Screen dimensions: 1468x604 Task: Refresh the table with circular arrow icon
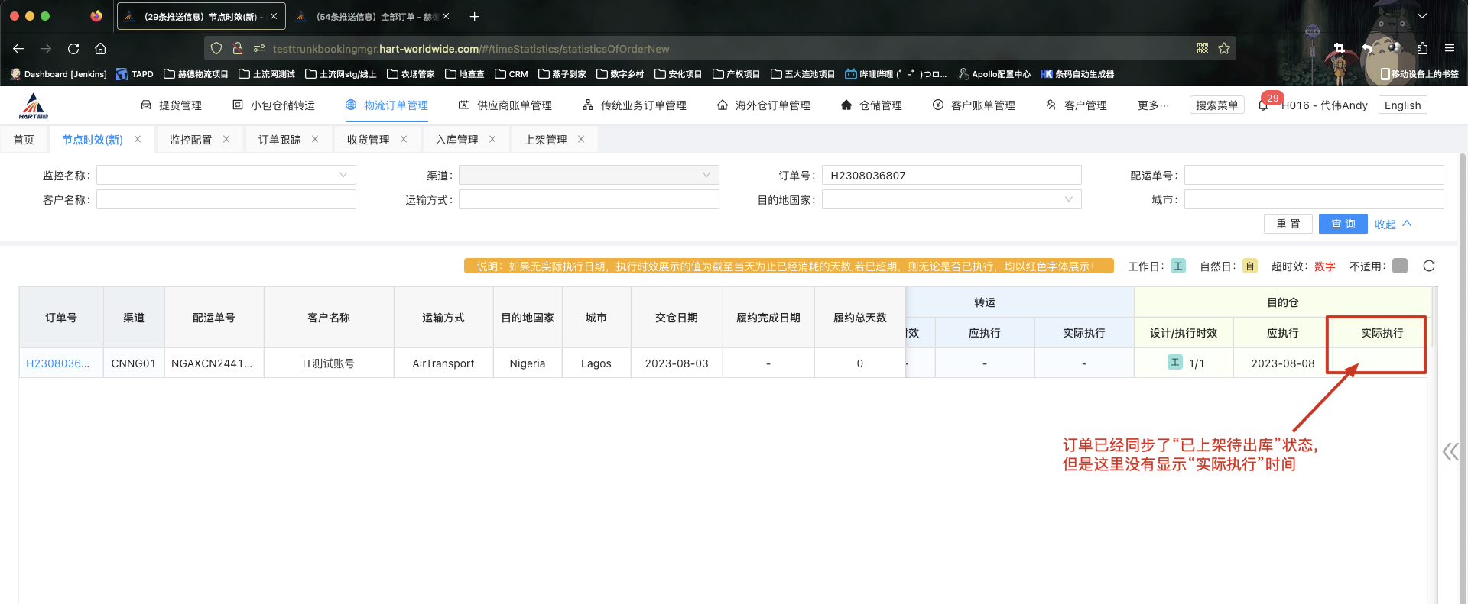tap(1429, 266)
